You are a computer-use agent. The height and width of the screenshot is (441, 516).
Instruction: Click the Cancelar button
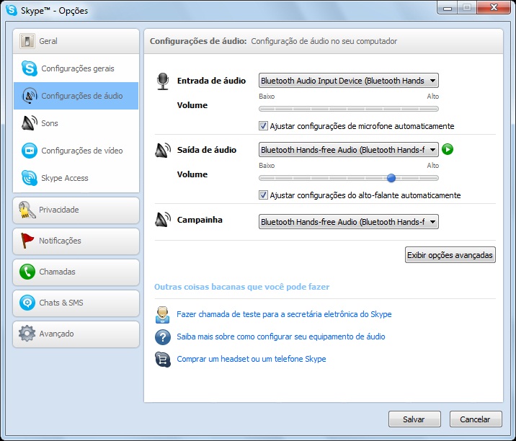476,419
